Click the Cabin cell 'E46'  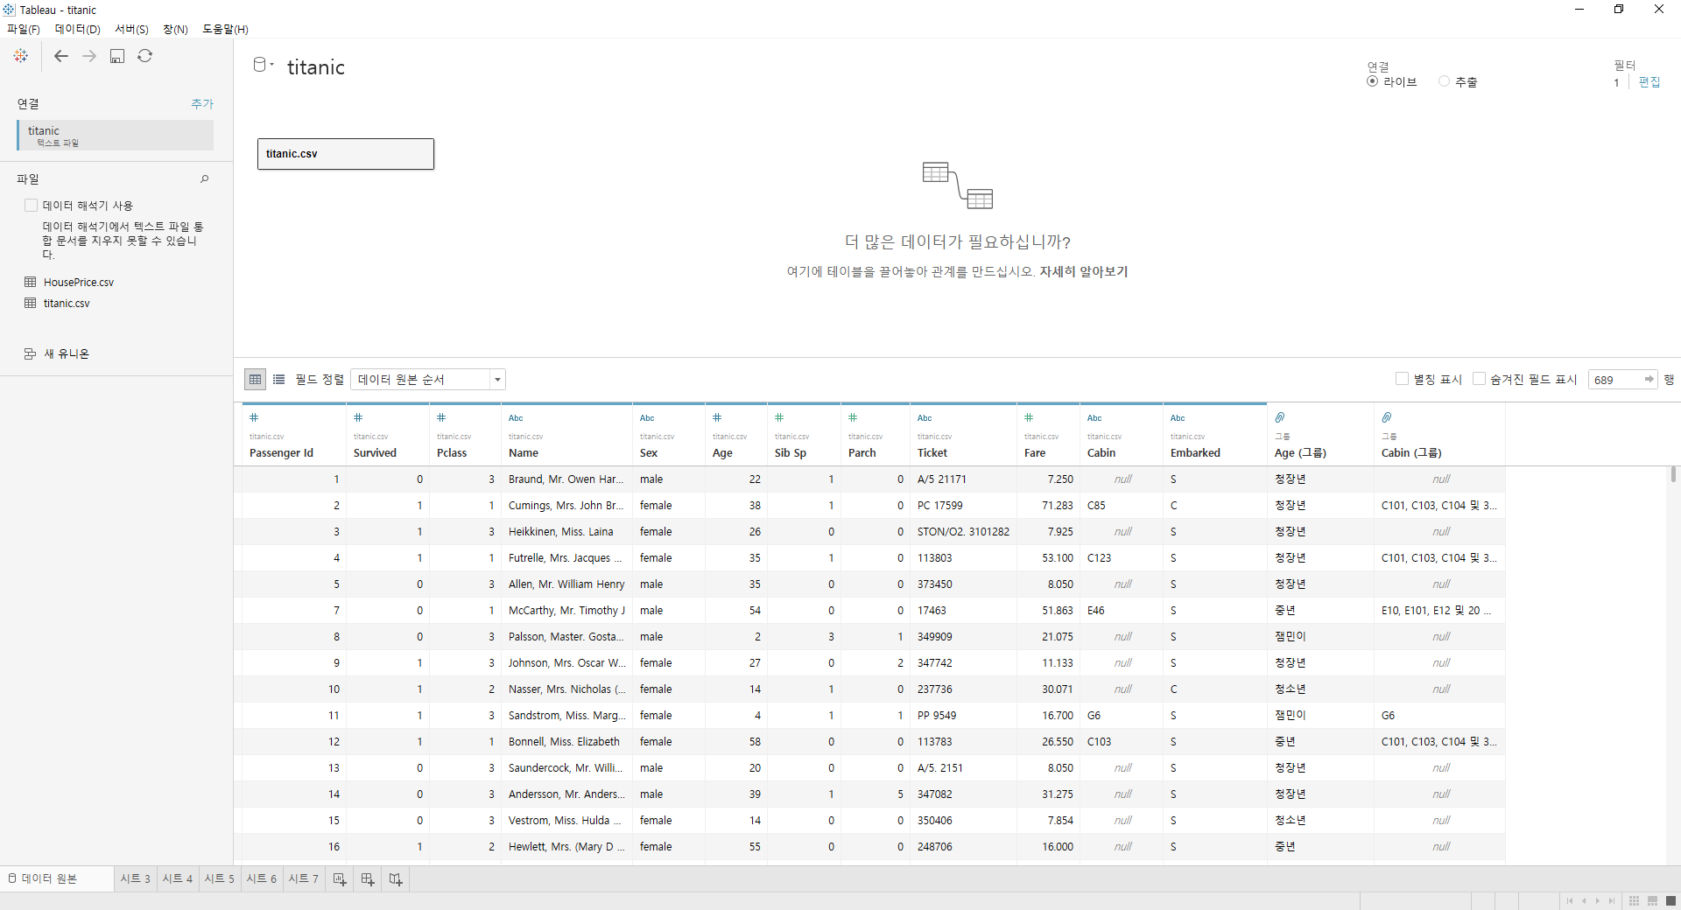click(1121, 611)
